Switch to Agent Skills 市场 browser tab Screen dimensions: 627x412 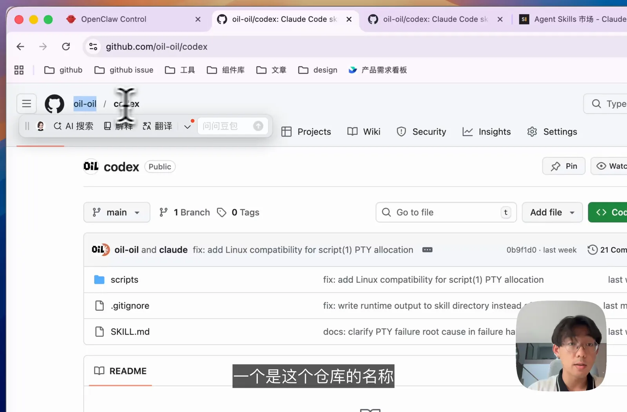[x=573, y=19]
